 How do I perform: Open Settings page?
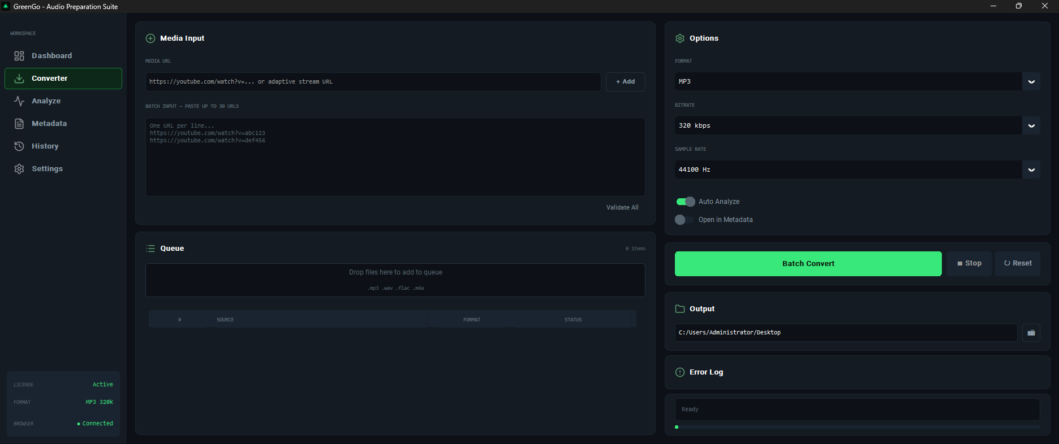click(x=63, y=169)
